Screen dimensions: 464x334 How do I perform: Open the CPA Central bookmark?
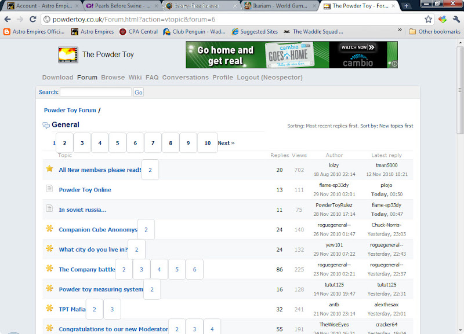(x=139, y=32)
